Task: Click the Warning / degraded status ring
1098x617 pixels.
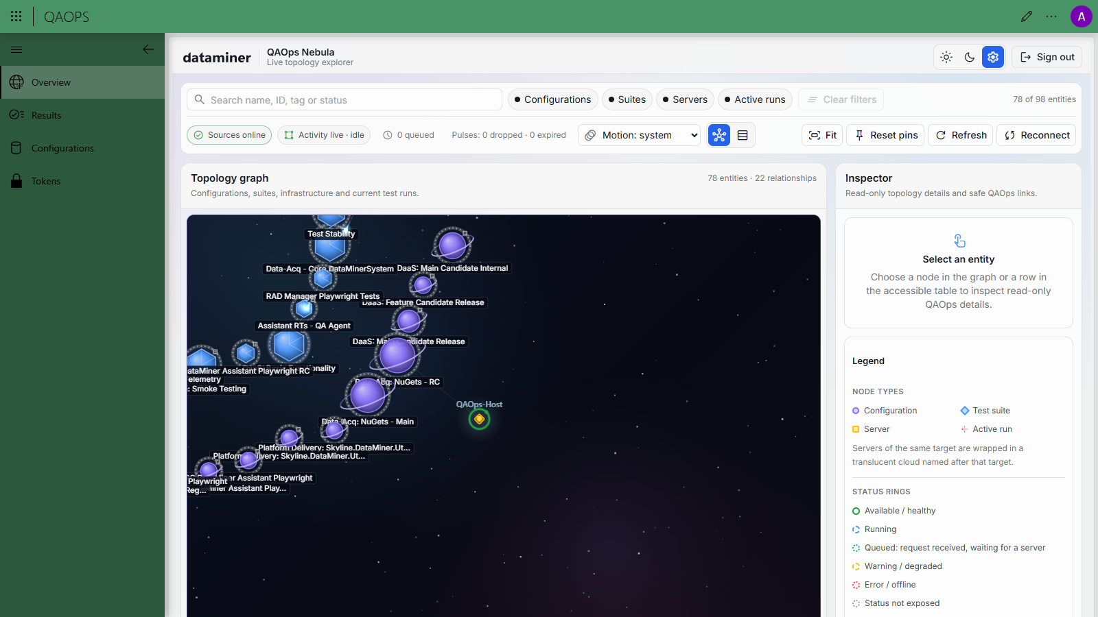Action: [856, 566]
